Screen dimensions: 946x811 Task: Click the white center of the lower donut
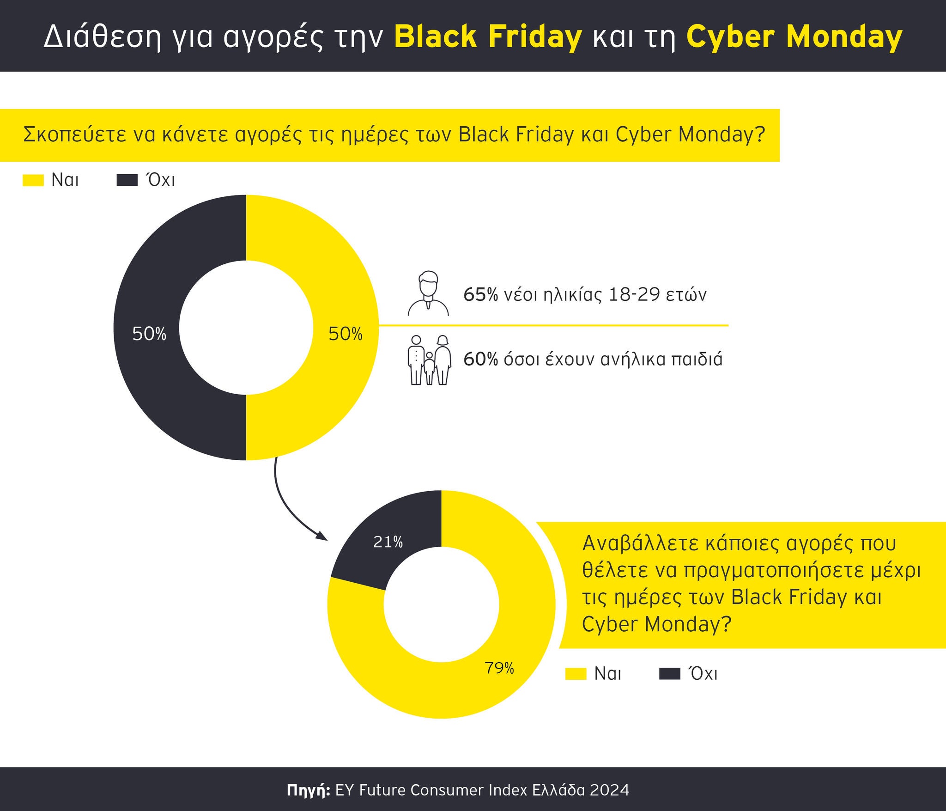tap(441, 604)
